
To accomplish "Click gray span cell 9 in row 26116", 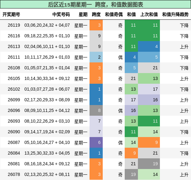I will (x=96, y=36).
